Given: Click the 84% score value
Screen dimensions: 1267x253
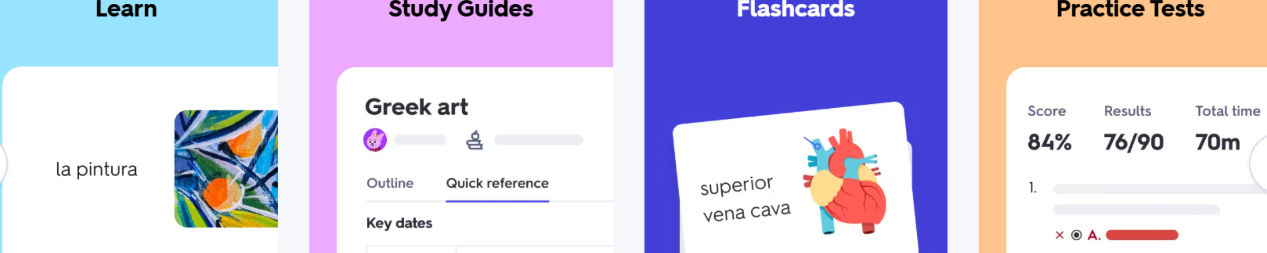Looking at the screenshot, I should click(1049, 142).
